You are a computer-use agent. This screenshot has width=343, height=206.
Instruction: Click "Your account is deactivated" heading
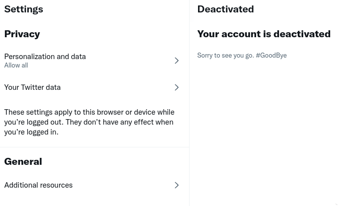pos(264,34)
